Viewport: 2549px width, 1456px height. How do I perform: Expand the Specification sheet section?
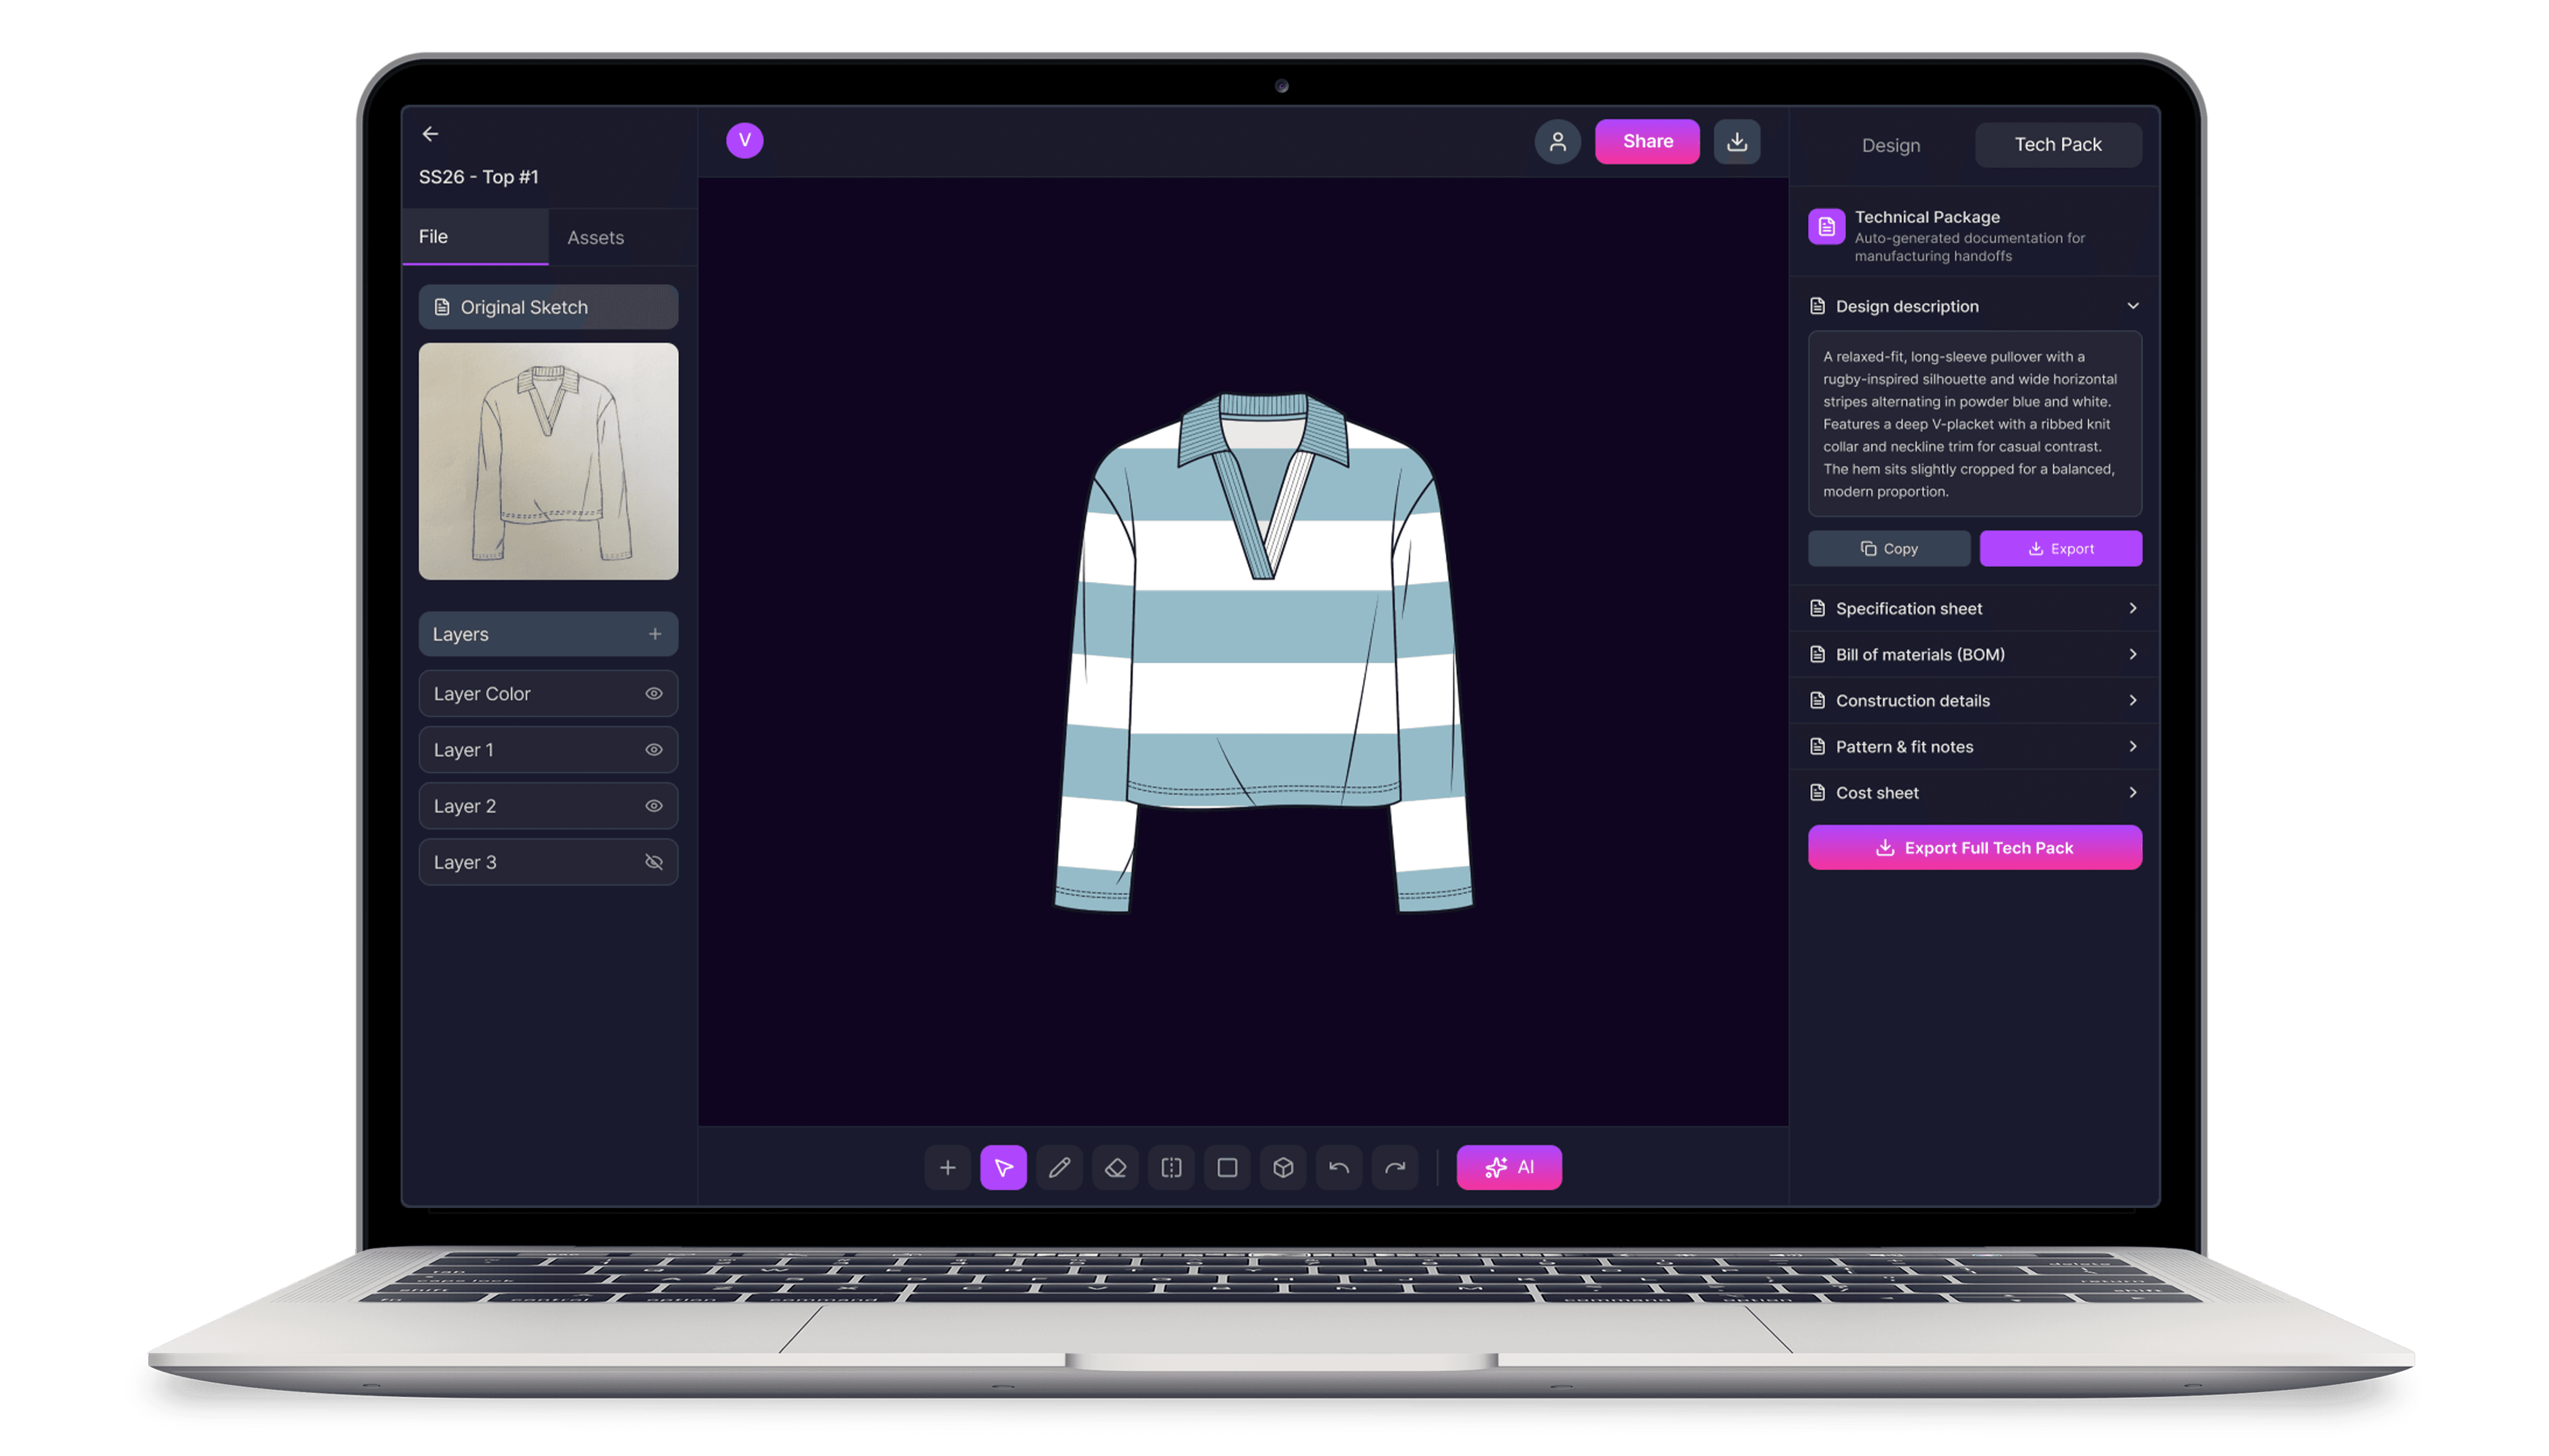[x=2132, y=608]
